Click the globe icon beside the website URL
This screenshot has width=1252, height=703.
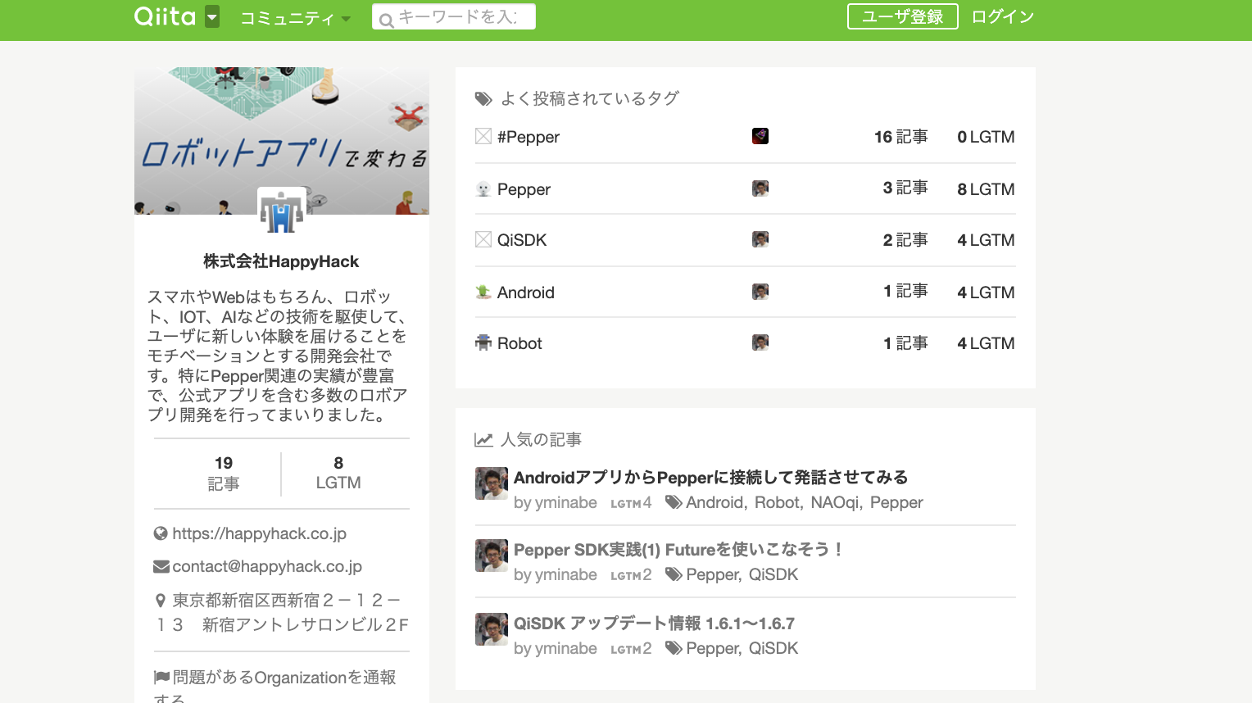click(x=161, y=533)
